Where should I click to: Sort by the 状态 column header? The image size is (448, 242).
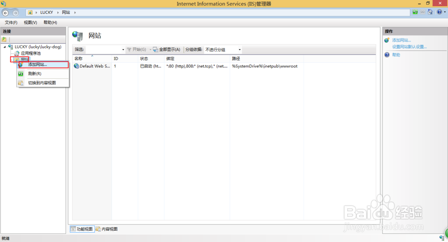tap(151, 59)
